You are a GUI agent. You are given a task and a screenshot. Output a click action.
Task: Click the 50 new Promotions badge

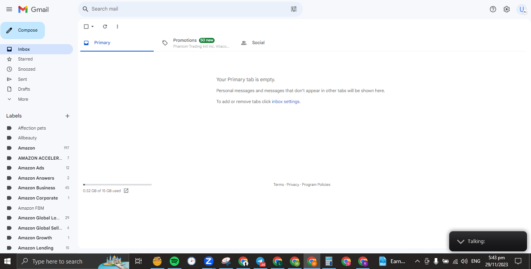[207, 40]
